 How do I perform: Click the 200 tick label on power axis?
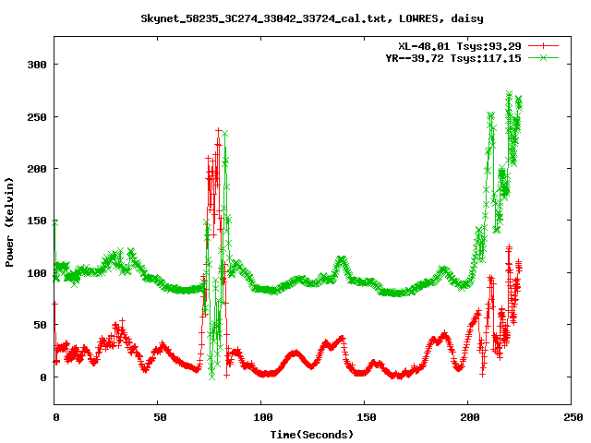(x=37, y=169)
